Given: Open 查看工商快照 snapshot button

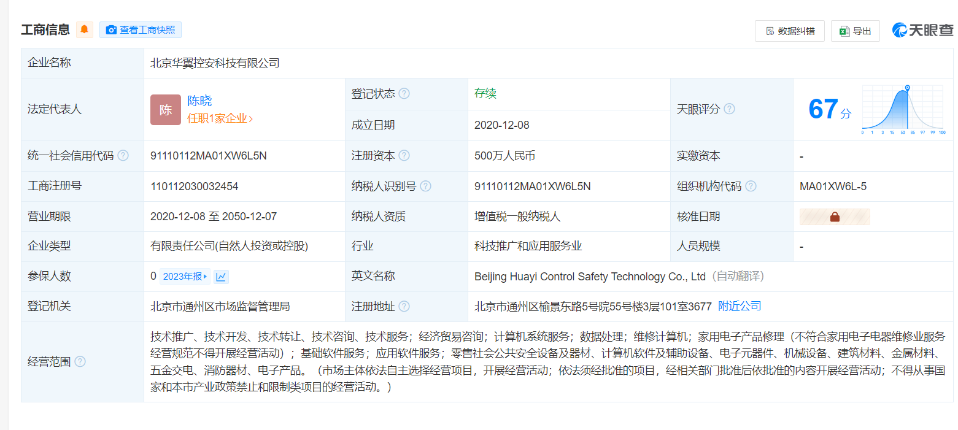Looking at the screenshot, I should (x=140, y=29).
